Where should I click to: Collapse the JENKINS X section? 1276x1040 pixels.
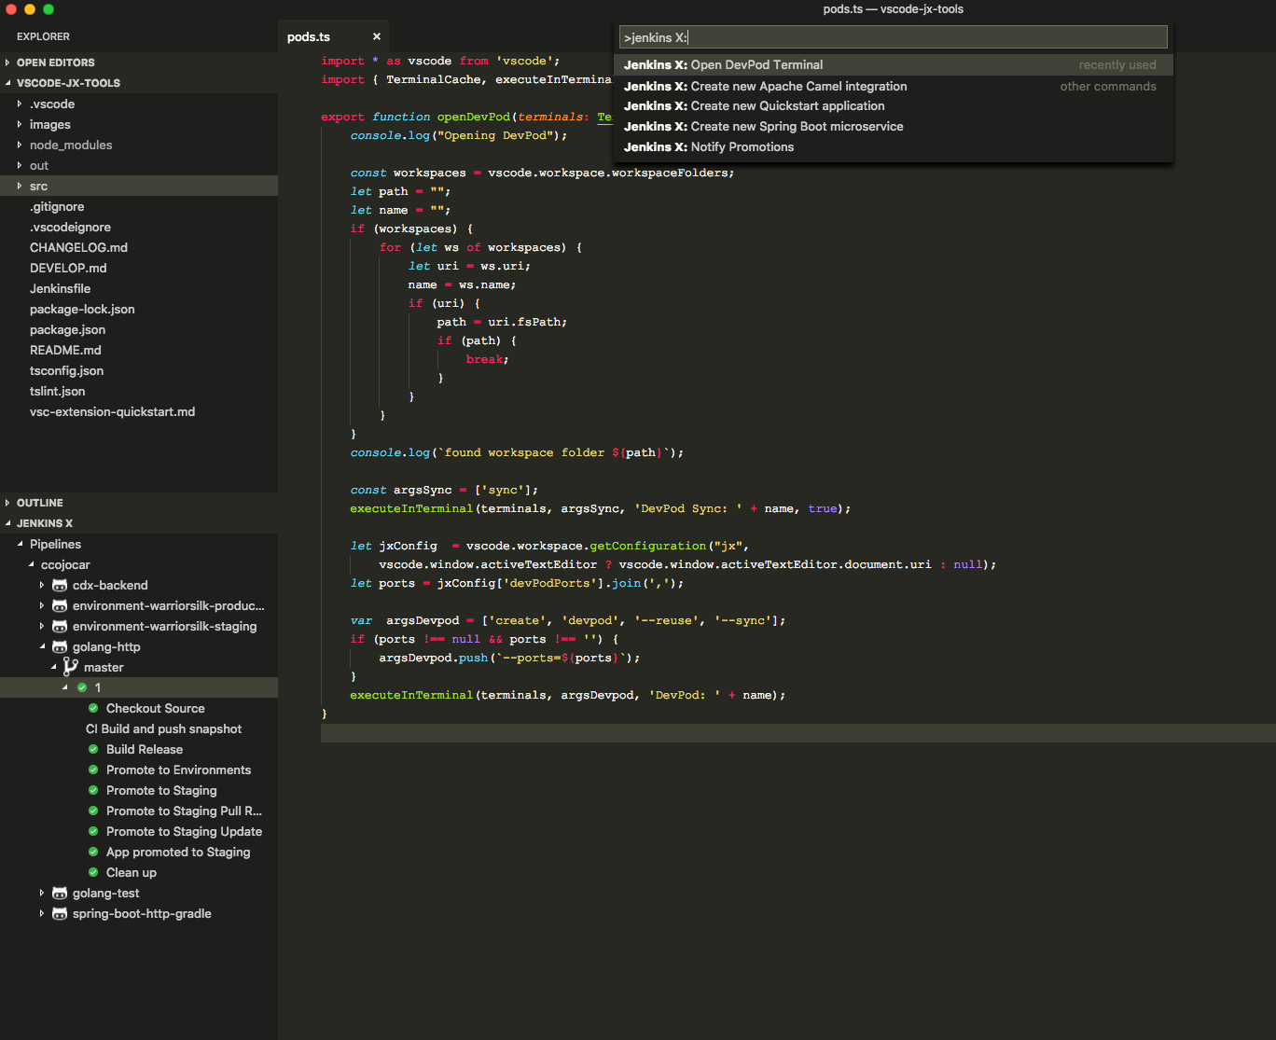pyautogui.click(x=7, y=523)
